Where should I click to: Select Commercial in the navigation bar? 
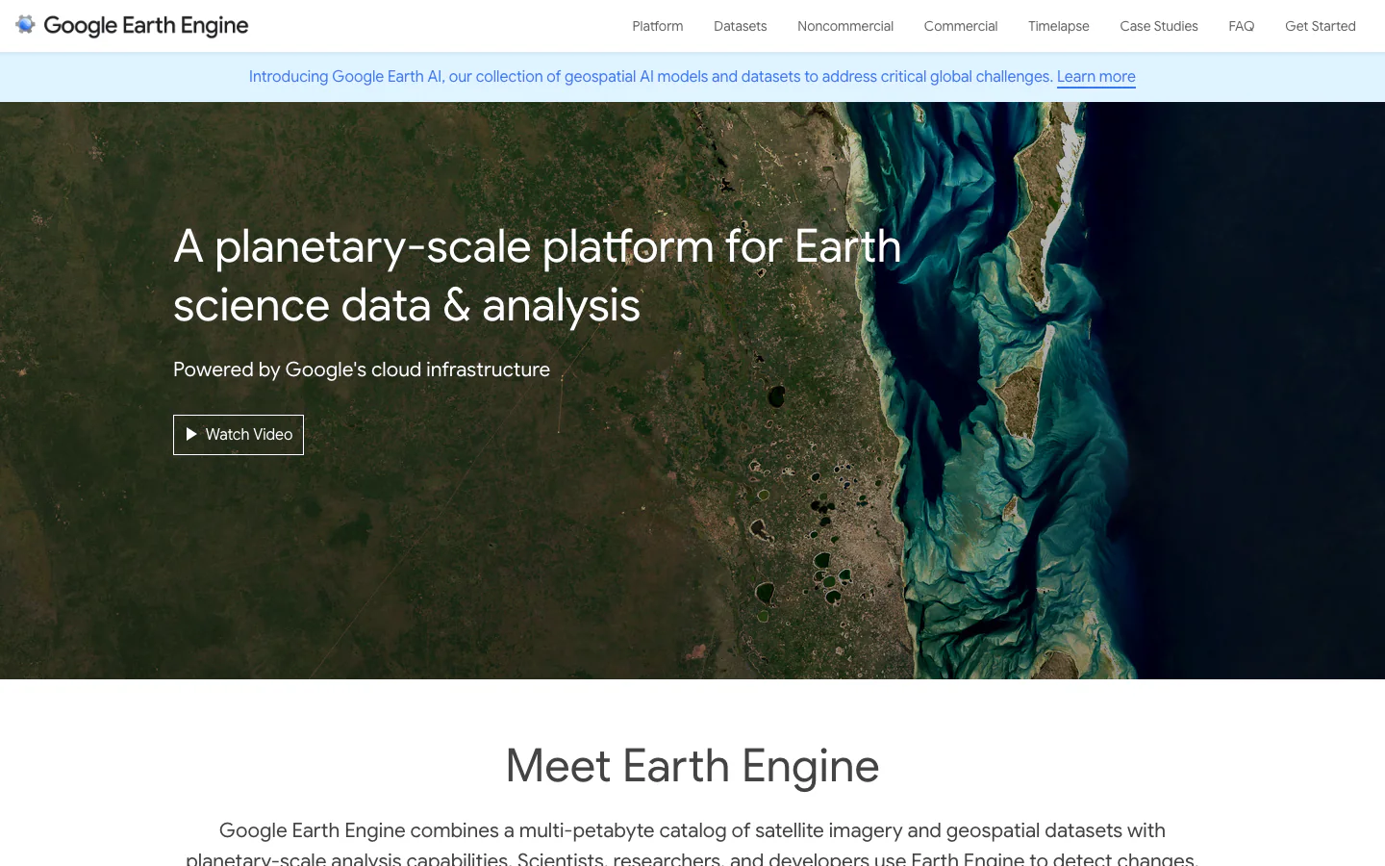pos(961,26)
